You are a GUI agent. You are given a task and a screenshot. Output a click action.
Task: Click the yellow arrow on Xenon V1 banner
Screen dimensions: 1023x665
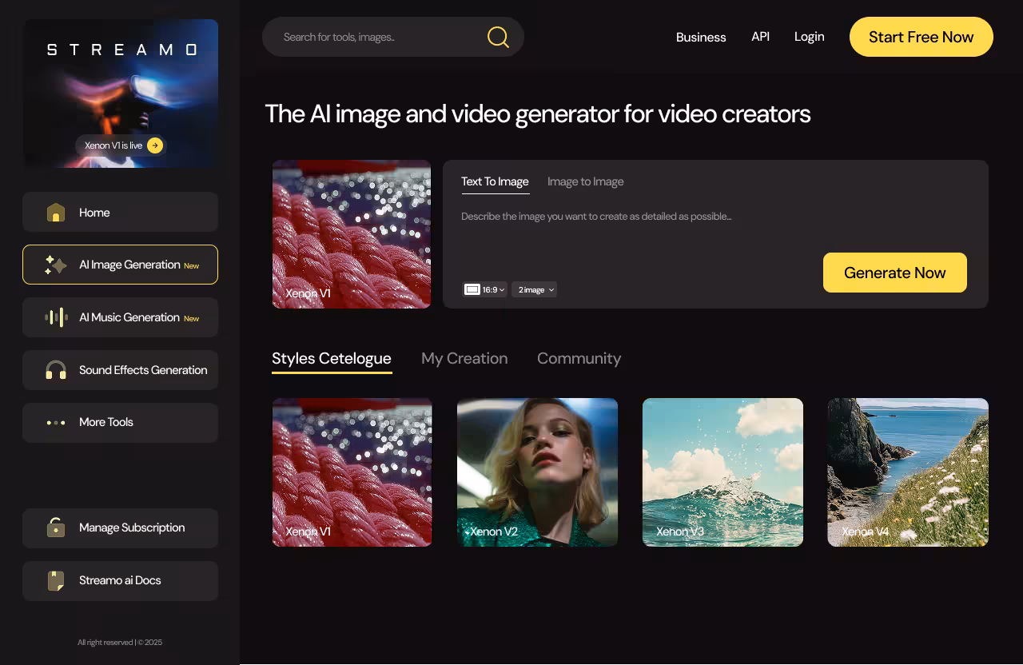tap(155, 145)
